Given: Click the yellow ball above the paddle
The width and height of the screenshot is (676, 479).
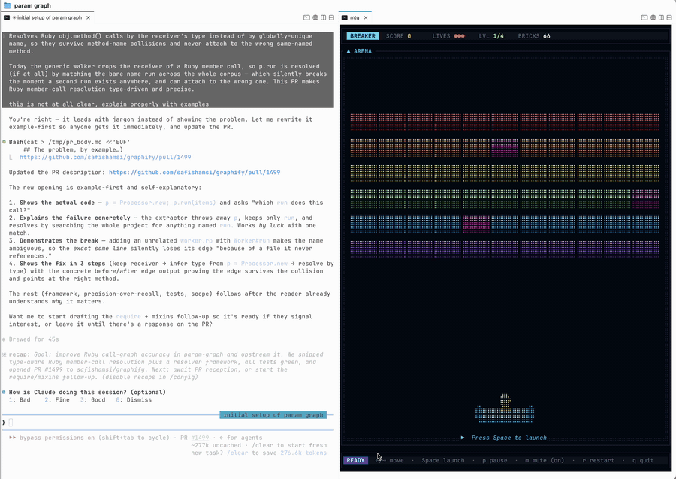Looking at the screenshot, I should click(x=505, y=399).
